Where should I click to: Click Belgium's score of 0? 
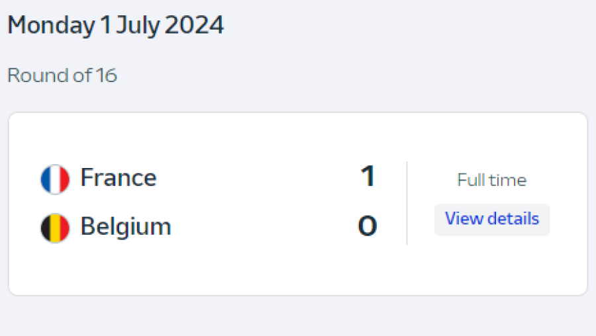(368, 227)
